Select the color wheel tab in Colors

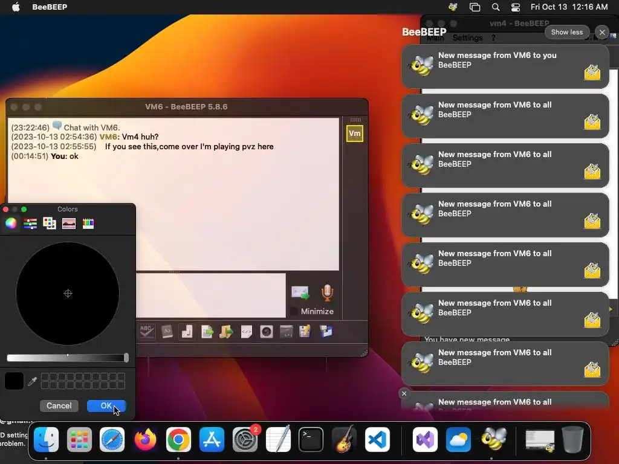coord(11,224)
